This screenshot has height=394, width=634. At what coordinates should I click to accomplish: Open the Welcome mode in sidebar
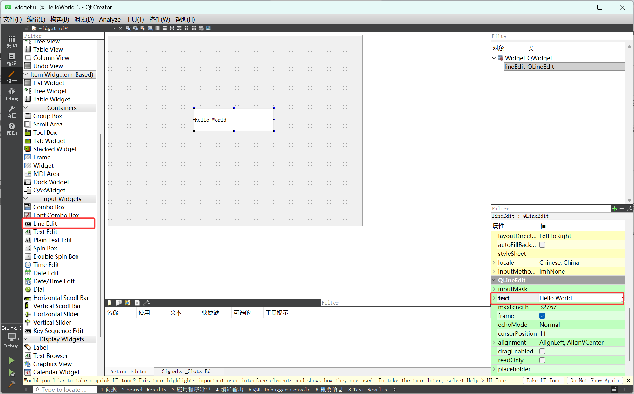coord(11,42)
